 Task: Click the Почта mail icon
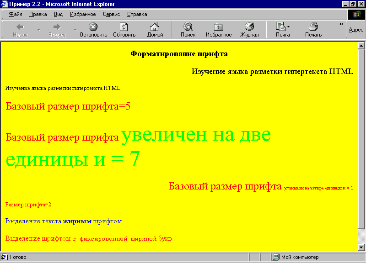point(280,26)
